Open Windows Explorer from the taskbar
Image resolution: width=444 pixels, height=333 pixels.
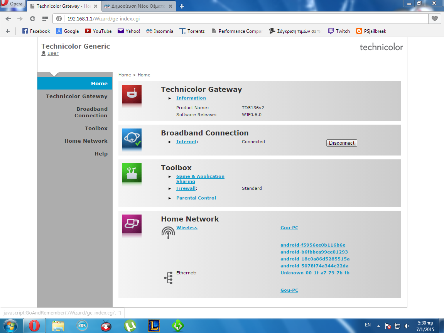tap(58, 326)
